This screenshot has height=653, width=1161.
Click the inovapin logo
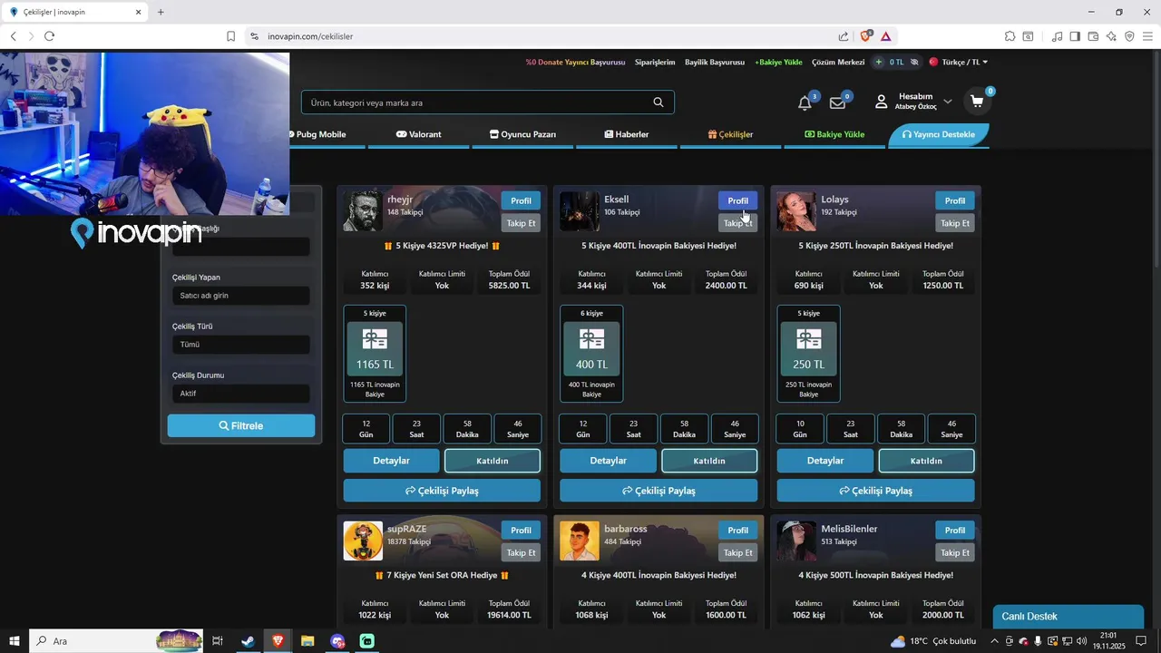[x=136, y=233]
